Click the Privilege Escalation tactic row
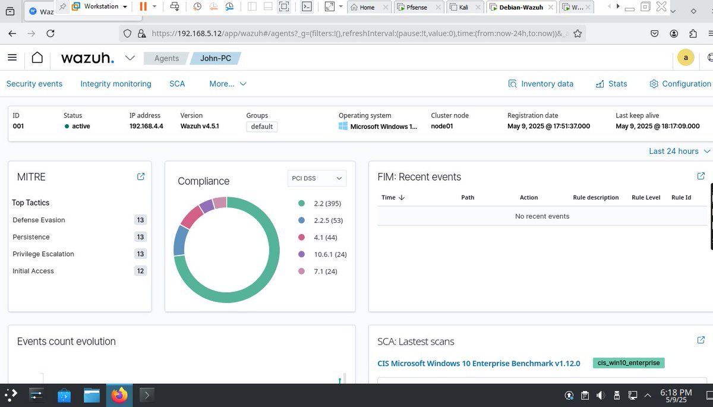The width and height of the screenshot is (713, 407). [79, 254]
